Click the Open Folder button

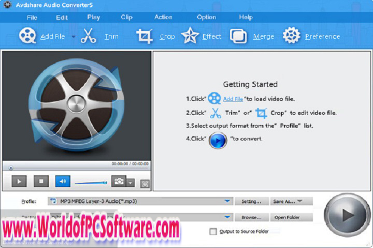(x=291, y=218)
